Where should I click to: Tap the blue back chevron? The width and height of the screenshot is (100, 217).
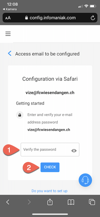coord(9,53)
